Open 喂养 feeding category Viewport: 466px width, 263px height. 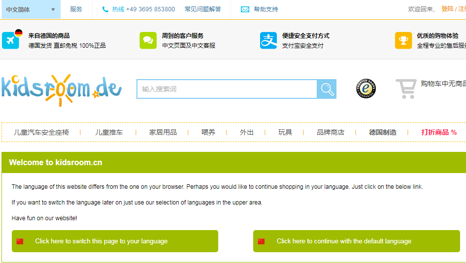pyautogui.click(x=208, y=132)
